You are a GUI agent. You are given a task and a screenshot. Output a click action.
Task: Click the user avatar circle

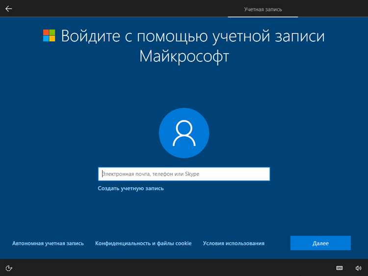(x=184, y=133)
